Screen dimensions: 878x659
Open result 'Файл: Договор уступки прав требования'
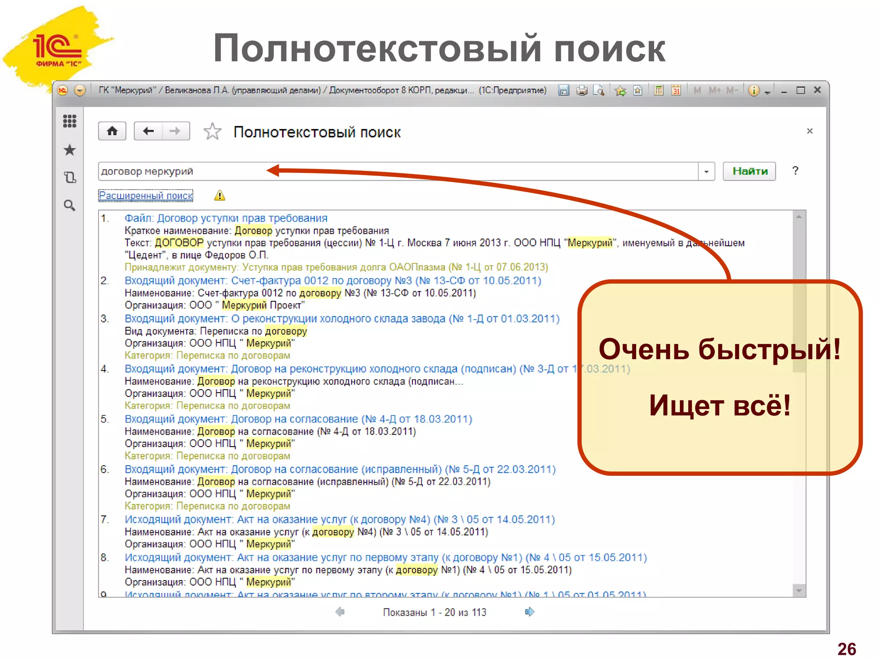[x=226, y=218]
